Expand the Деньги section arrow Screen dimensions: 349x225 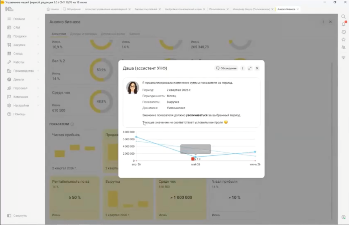pyautogui.click(x=38, y=80)
